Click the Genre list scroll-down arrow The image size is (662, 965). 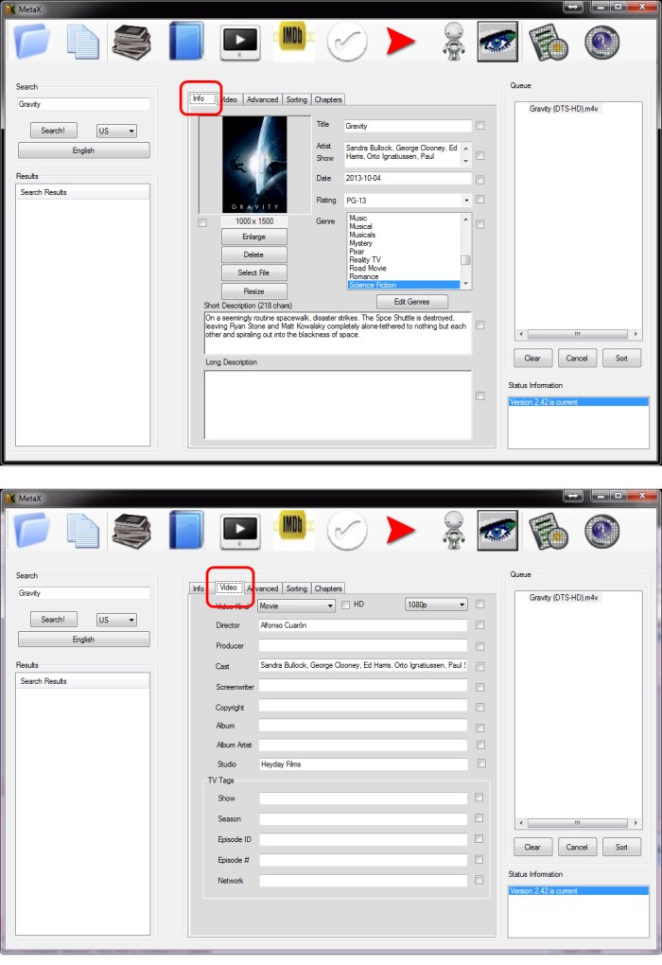click(465, 284)
